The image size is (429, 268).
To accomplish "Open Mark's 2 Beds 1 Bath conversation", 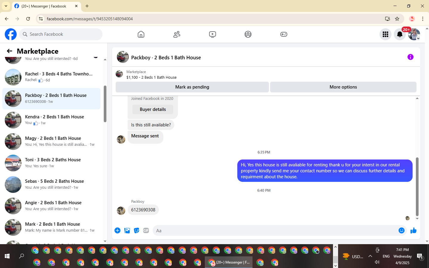I will click(51, 227).
